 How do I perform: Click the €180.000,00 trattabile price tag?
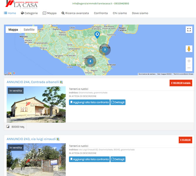[x=181, y=83]
